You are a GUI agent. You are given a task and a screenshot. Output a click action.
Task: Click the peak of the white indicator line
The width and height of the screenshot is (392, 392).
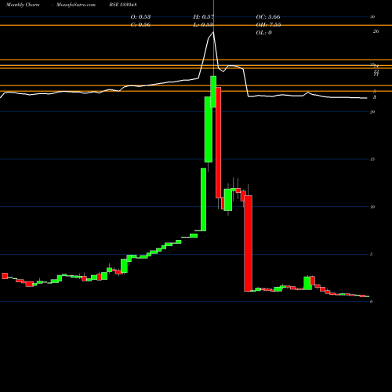point(213,32)
